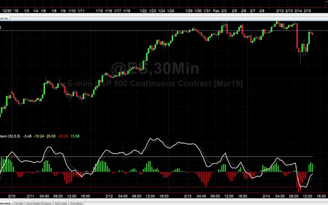
Task: Click the E-mini S&P 500 Continuous Contract text
Action: pyautogui.click(x=155, y=84)
